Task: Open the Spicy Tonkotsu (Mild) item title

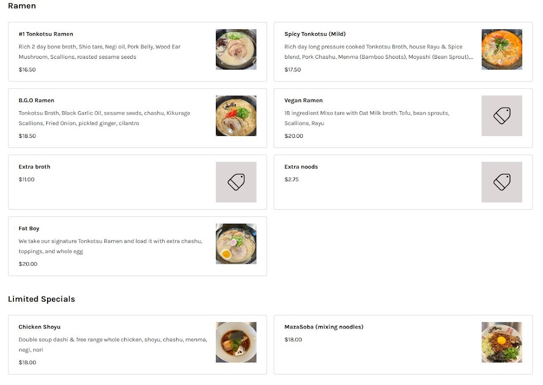Action: coord(315,34)
